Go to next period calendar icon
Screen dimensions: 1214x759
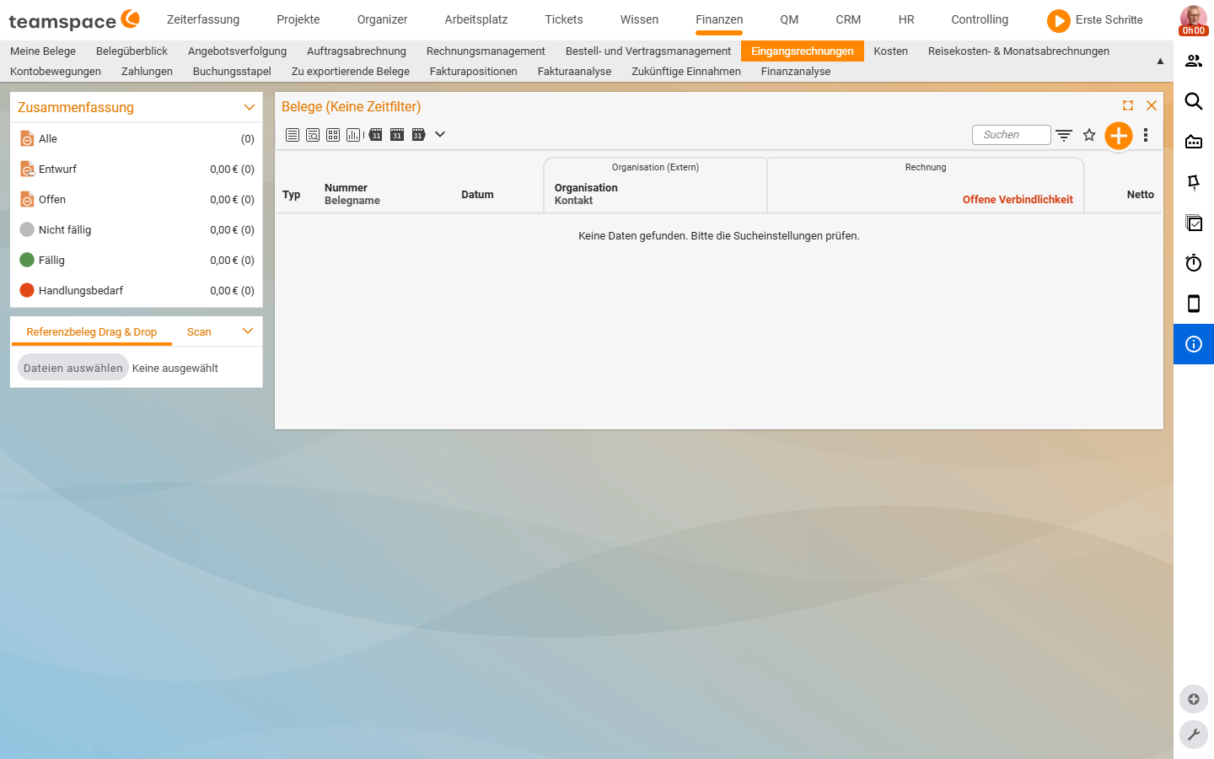[418, 135]
